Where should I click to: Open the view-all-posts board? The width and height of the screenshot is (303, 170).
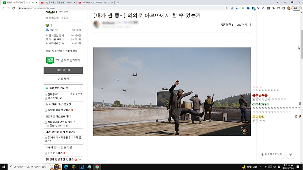[x=53, y=94]
